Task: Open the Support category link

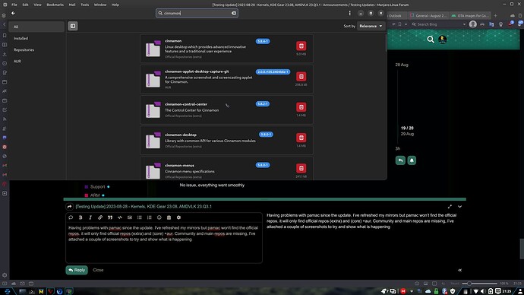Action: tap(97, 186)
